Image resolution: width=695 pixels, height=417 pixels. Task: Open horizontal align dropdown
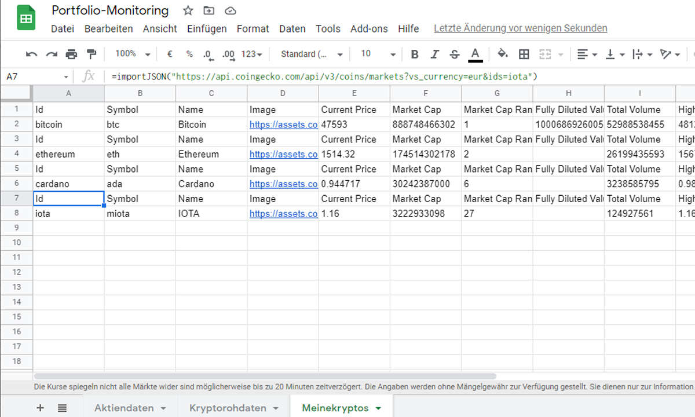pyautogui.click(x=587, y=54)
